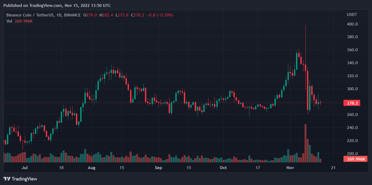Click the tallest red volume bar in November
Image resolution: width=372 pixels, height=185 pixels.
pos(305,143)
